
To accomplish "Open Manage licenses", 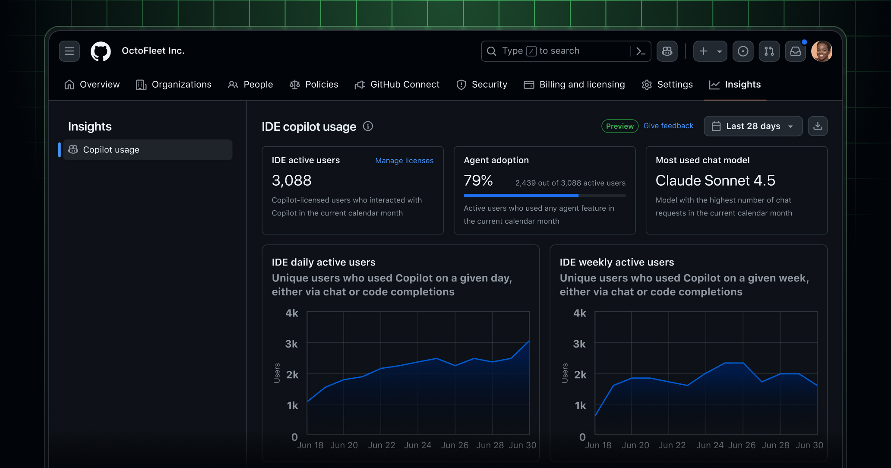I will point(404,160).
